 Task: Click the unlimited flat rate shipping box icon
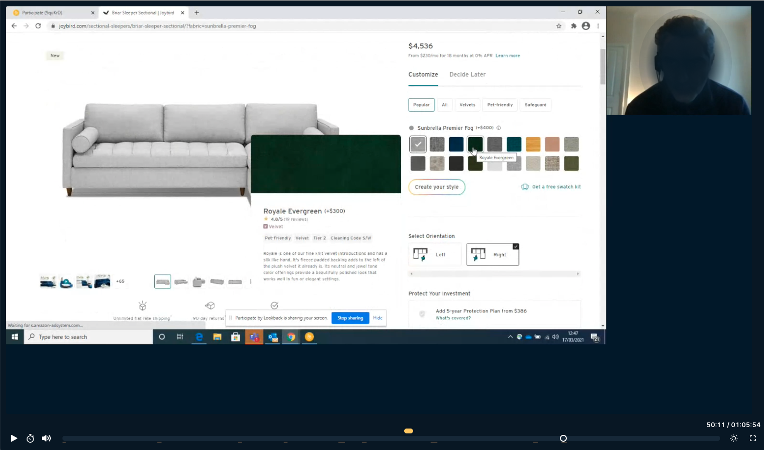[x=142, y=305]
